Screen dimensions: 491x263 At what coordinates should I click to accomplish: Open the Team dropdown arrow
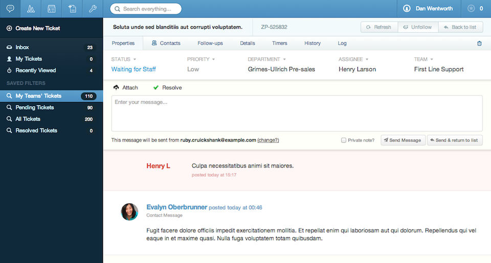click(432, 59)
